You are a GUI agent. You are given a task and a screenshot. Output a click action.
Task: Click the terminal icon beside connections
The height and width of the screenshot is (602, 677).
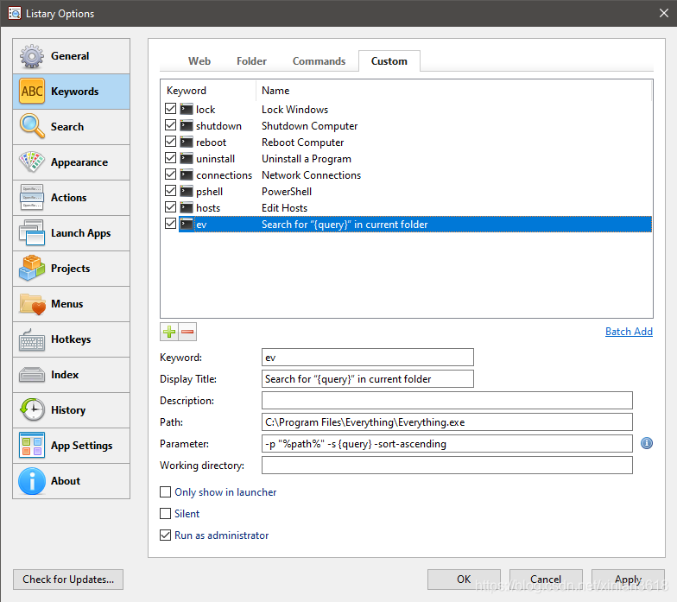[187, 174]
